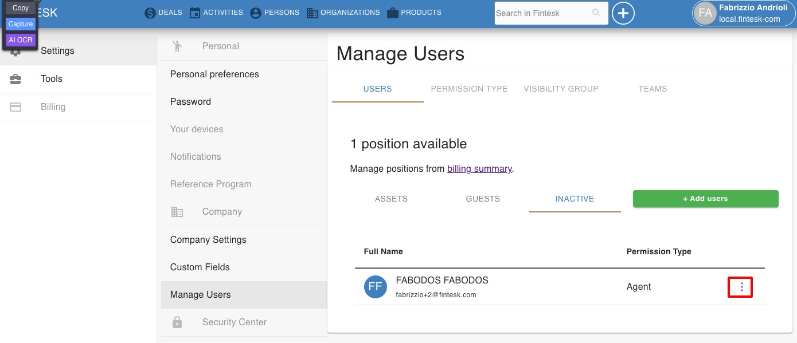Click the Tools briefcase icon in sidebar

tap(15, 79)
